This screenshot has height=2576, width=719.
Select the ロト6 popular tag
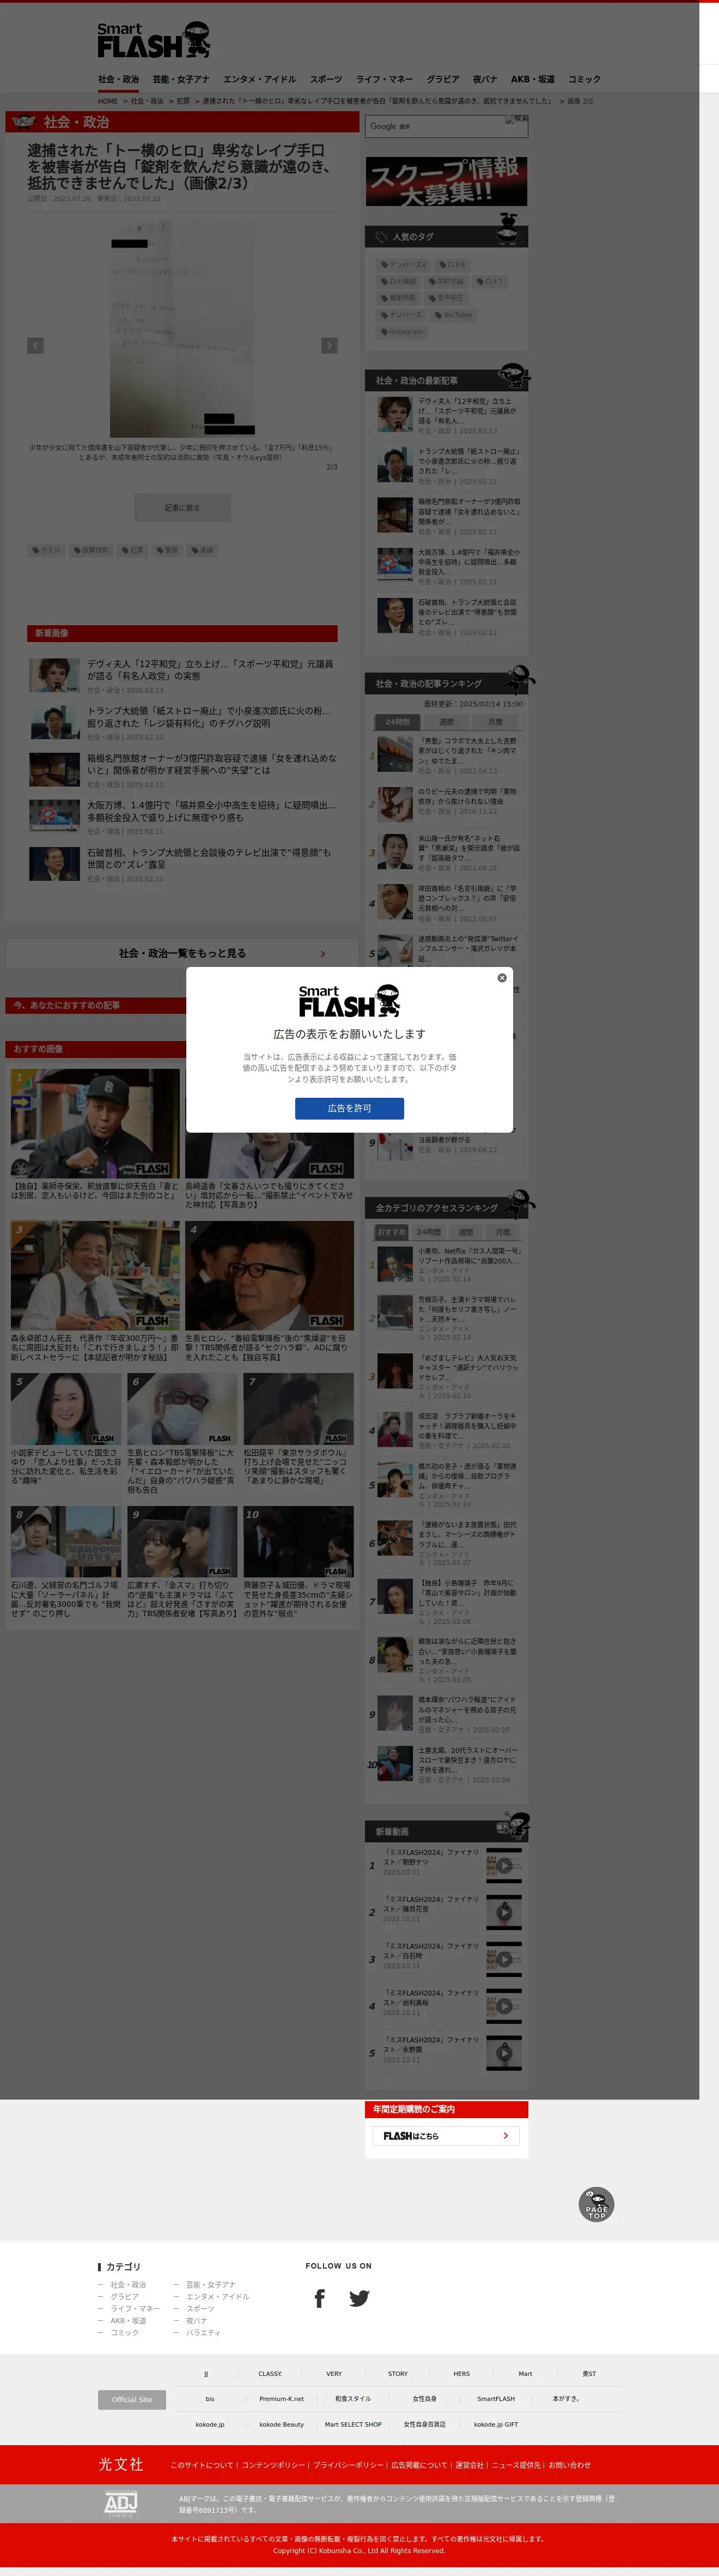(452, 265)
